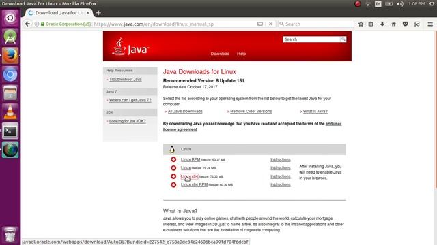Viewport: 437px width, 245px height.
Task: Open Chromium browser from dock
Action: click(10, 74)
